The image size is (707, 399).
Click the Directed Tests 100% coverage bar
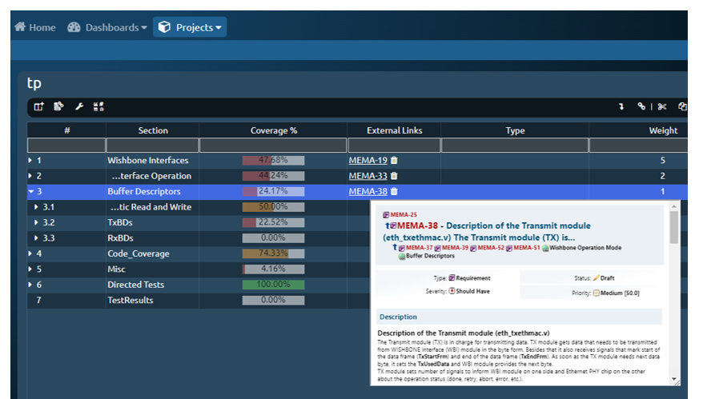tap(273, 285)
